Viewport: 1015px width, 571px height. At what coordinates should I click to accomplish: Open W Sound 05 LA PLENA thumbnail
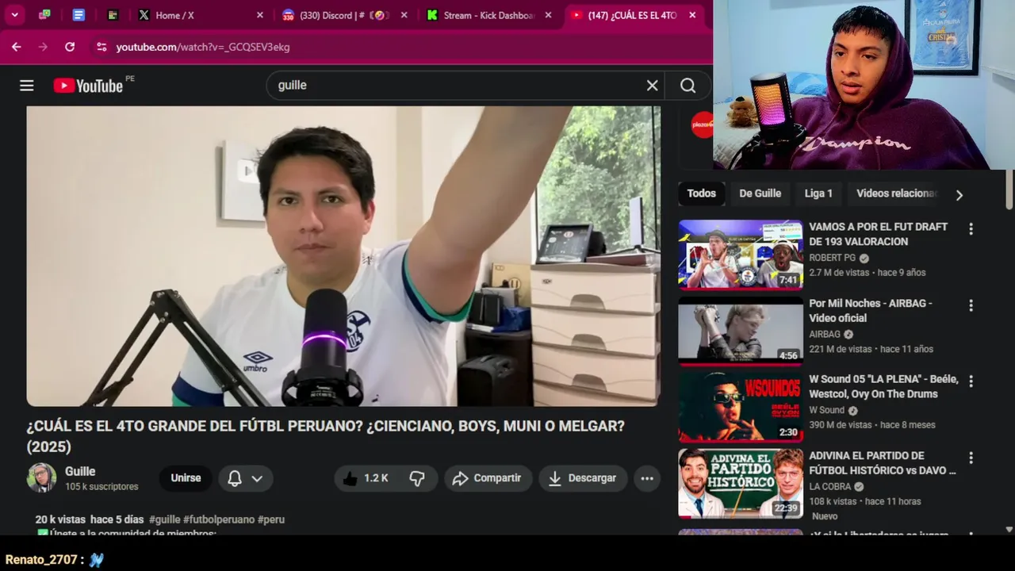coord(741,407)
